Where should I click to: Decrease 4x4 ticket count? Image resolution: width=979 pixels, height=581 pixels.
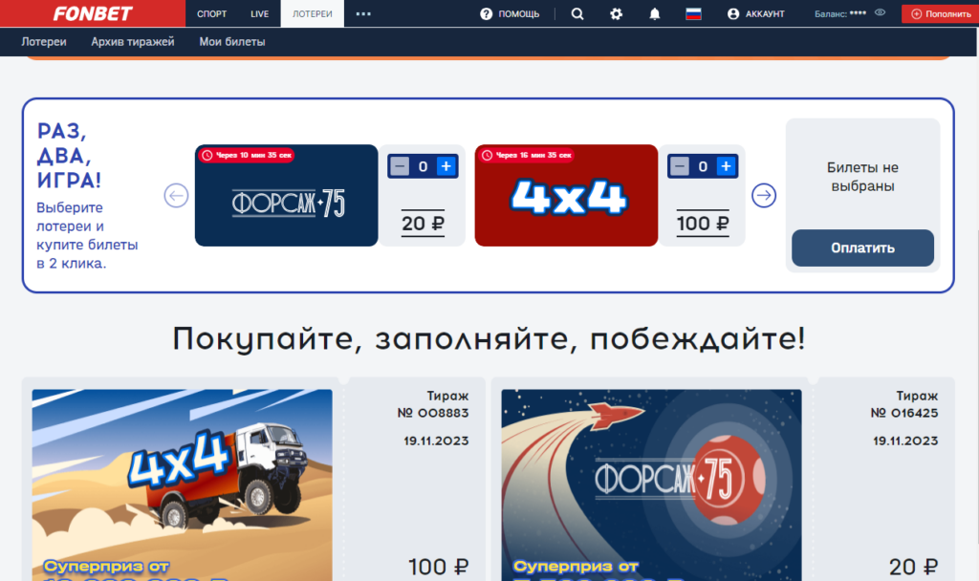click(x=680, y=166)
